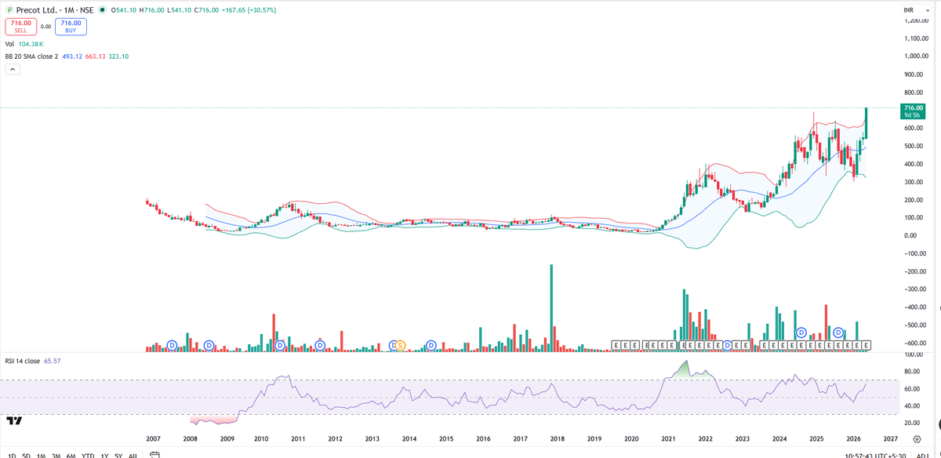Click the dividend D marker in 2008
This screenshot has width=941, height=458.
coord(209,345)
